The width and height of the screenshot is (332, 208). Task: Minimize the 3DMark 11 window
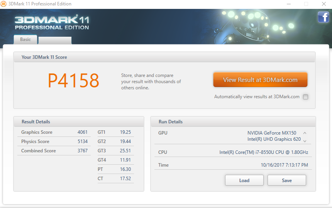[289, 4]
